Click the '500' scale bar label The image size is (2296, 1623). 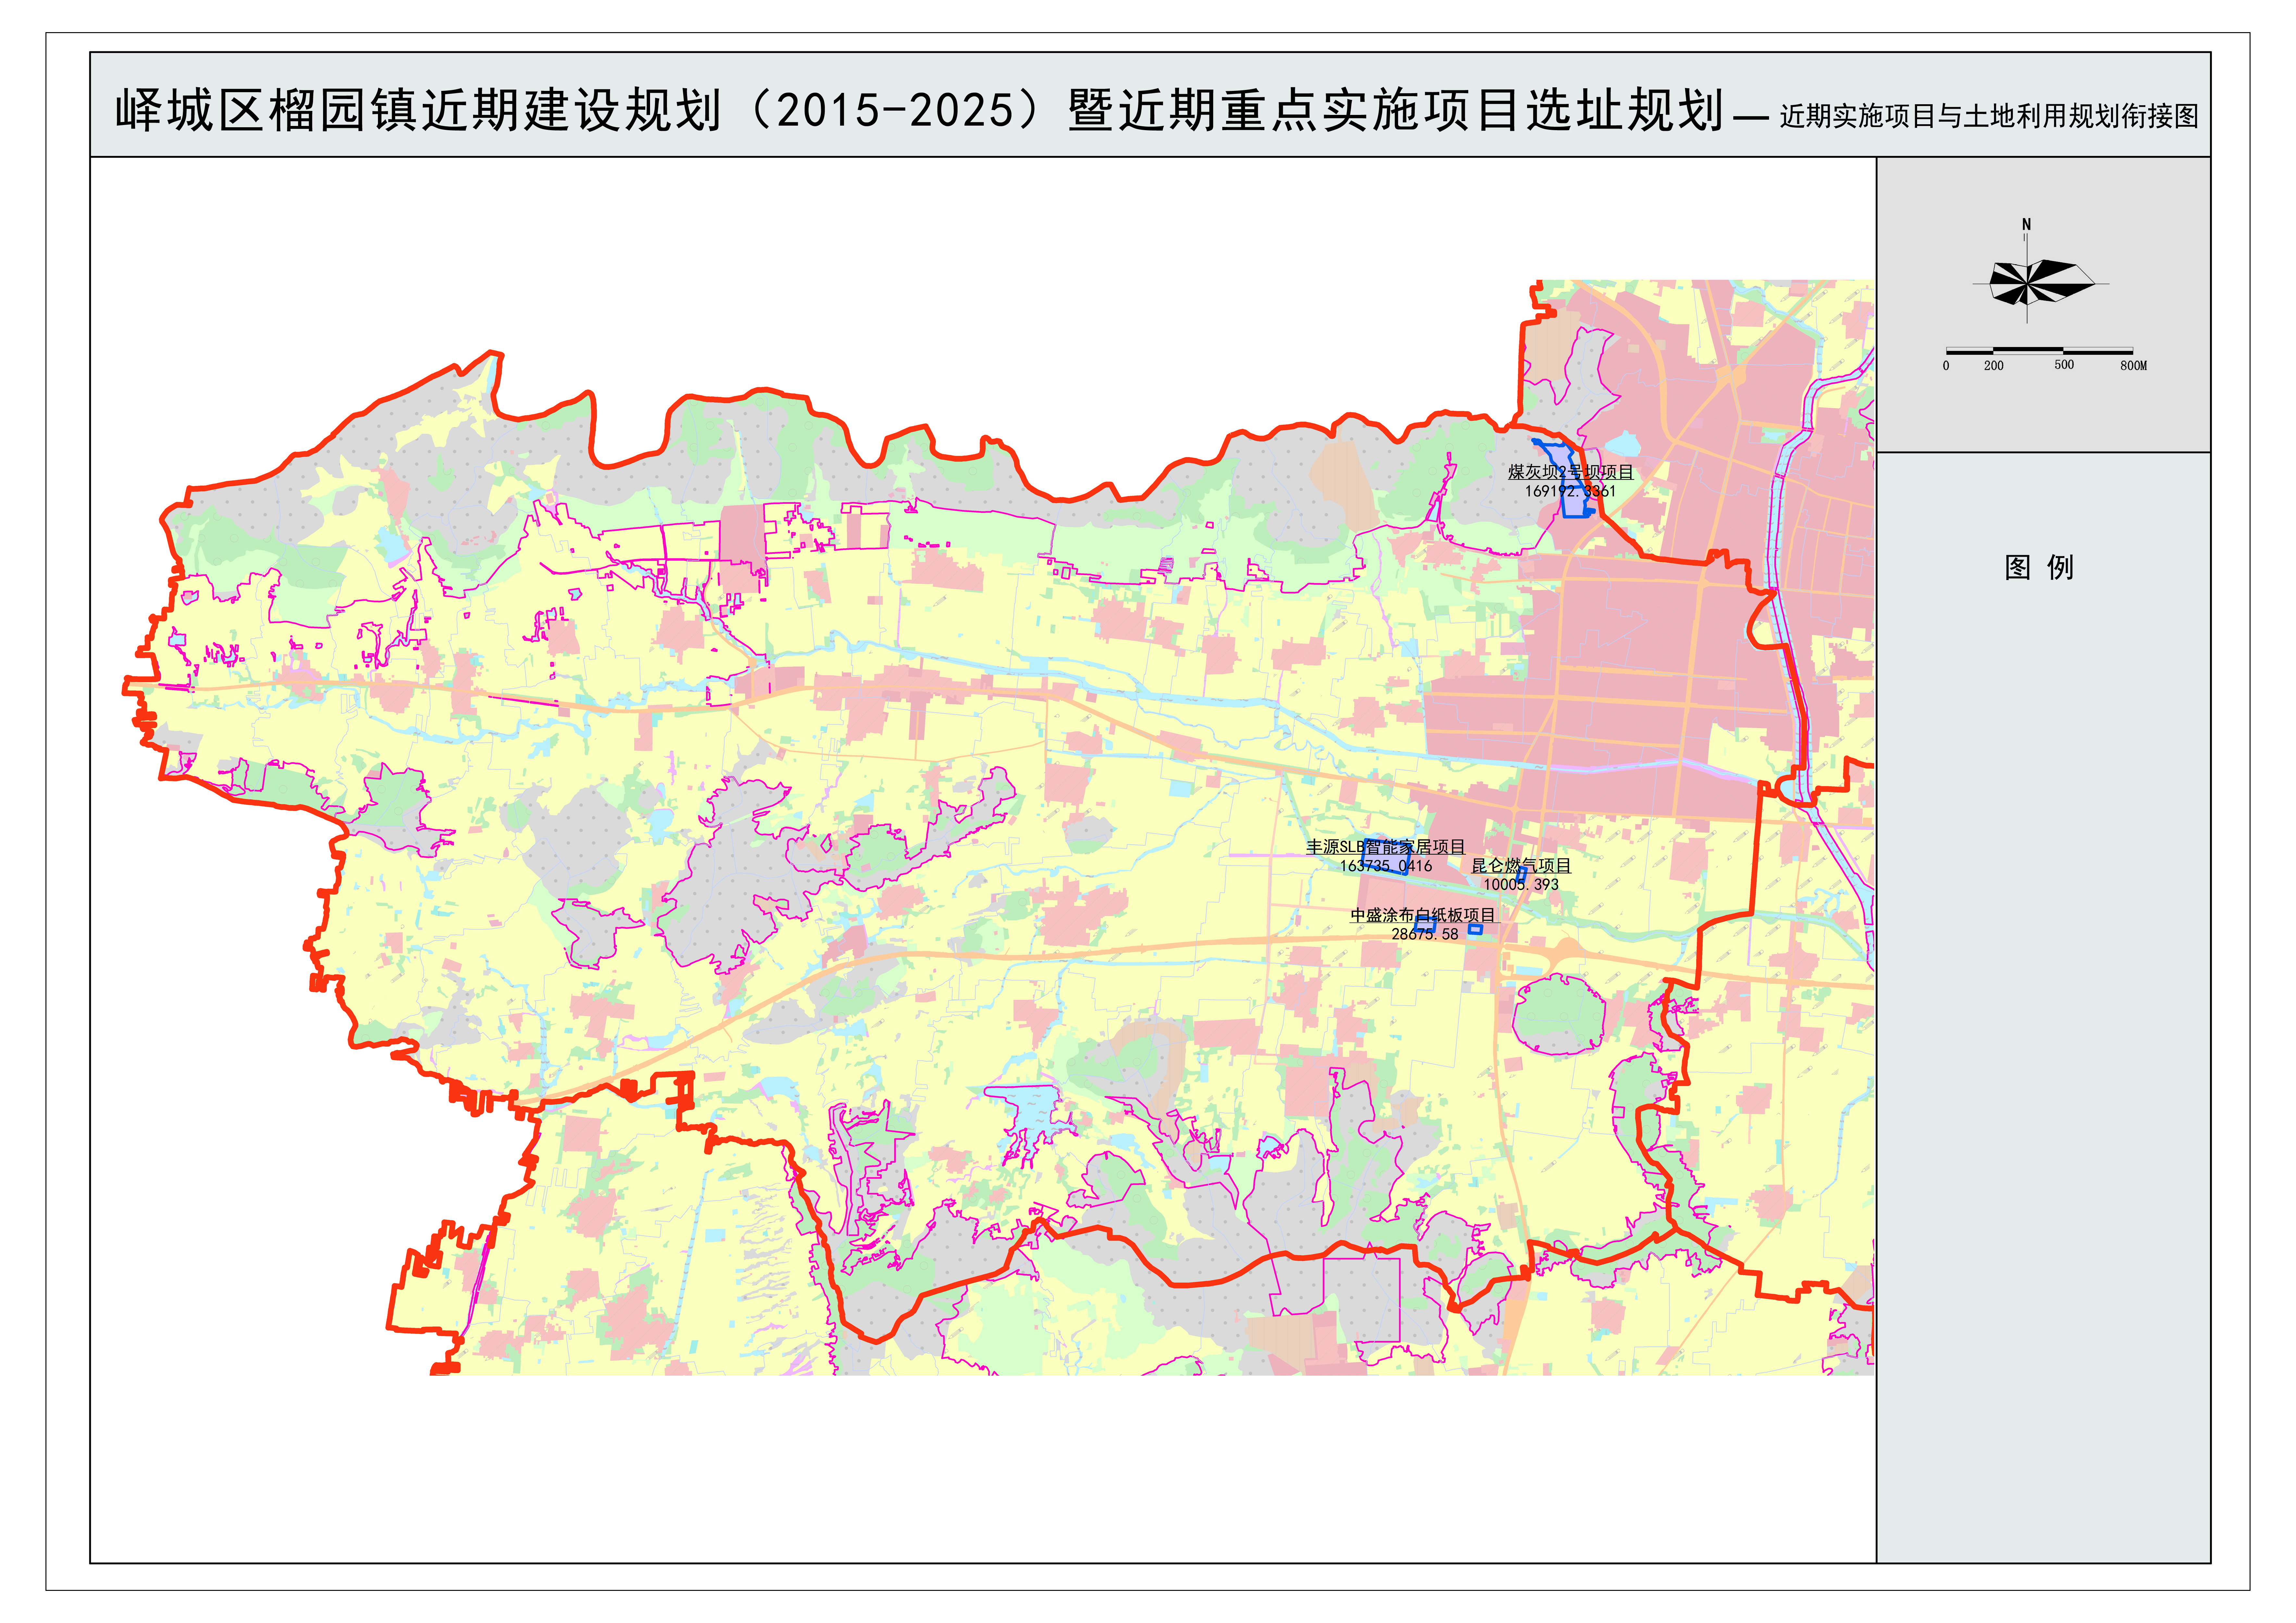(2064, 365)
